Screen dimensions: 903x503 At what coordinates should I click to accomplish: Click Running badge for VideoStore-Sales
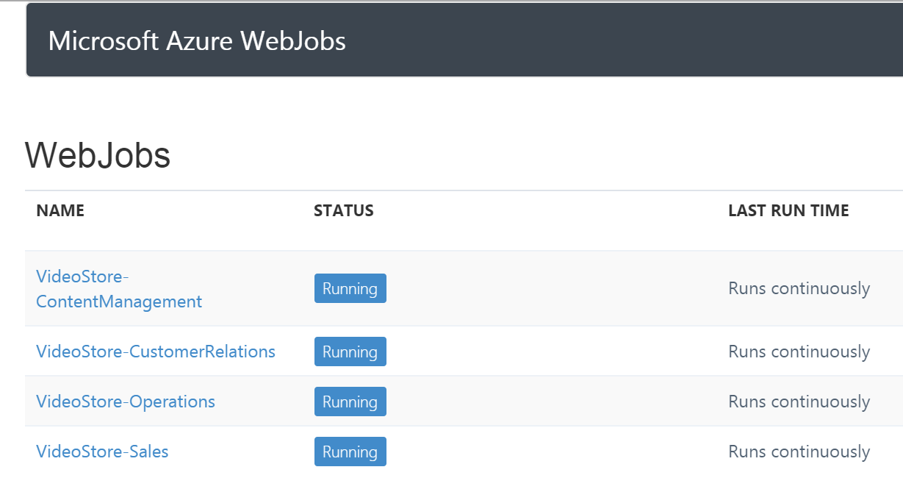click(350, 452)
